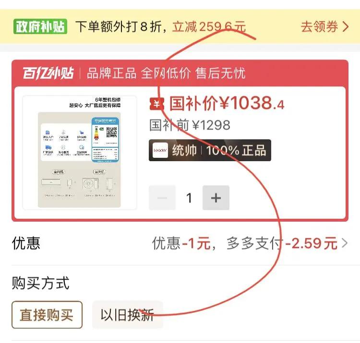Image resolution: width=360 pixels, height=343 pixels.
Task: Tap 品牌正品 全网低价 售后无忧 banner
Action: click(x=166, y=73)
